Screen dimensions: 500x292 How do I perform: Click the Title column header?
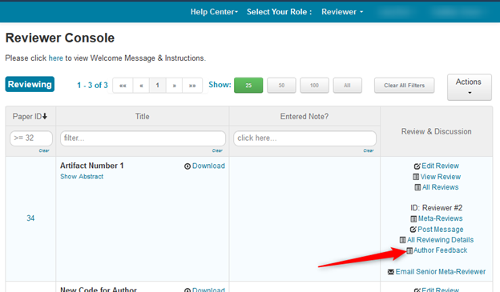(x=142, y=116)
